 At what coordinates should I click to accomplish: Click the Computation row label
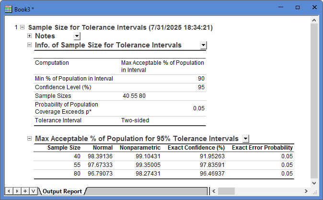[52, 63]
